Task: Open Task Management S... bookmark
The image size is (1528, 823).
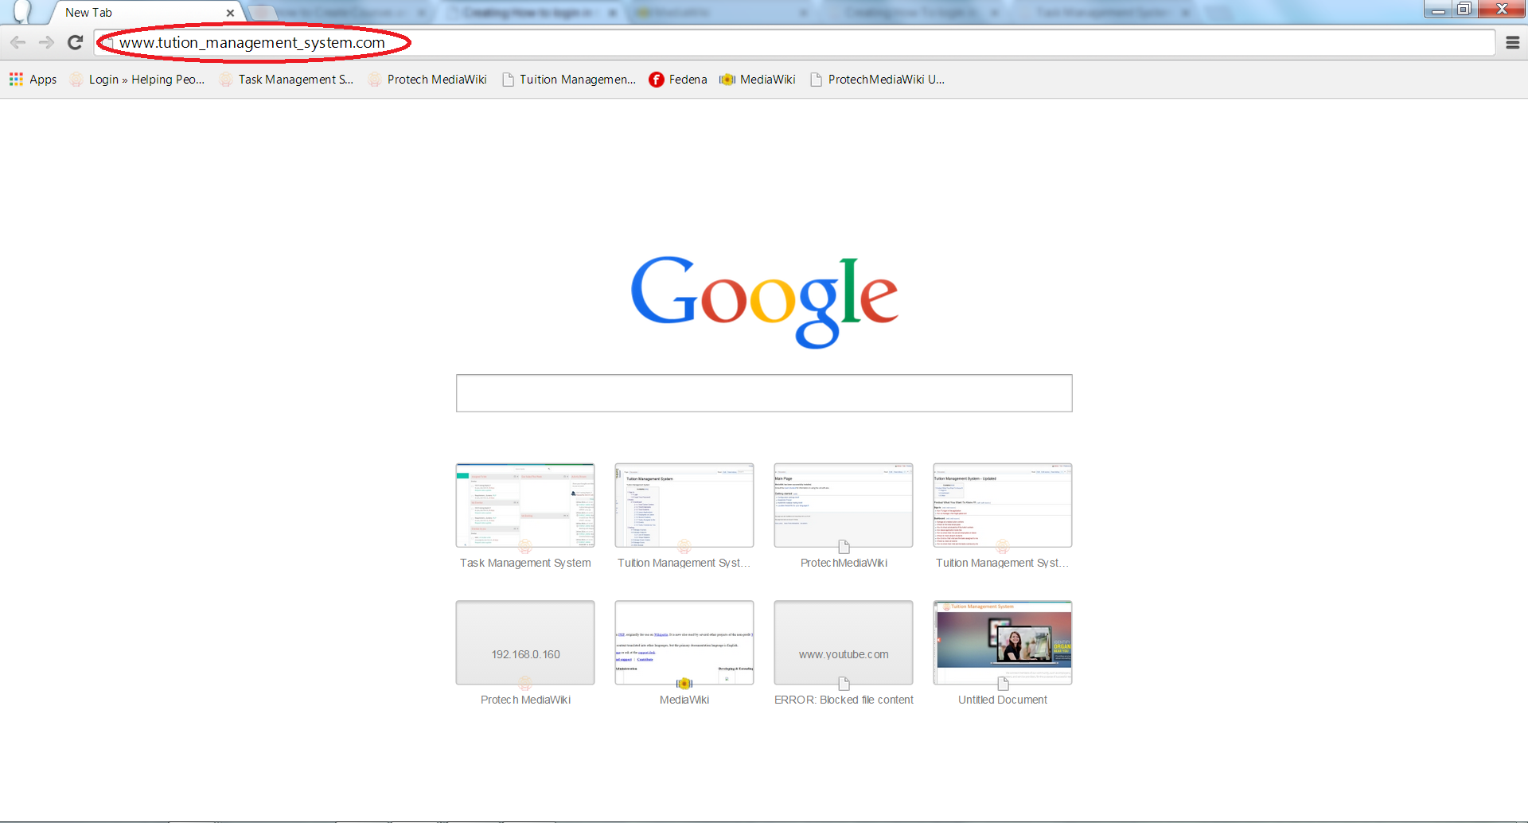Action: pyautogui.click(x=286, y=80)
